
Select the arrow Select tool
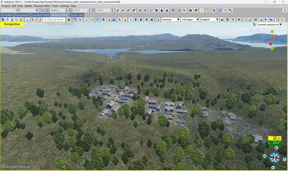click(3, 20)
